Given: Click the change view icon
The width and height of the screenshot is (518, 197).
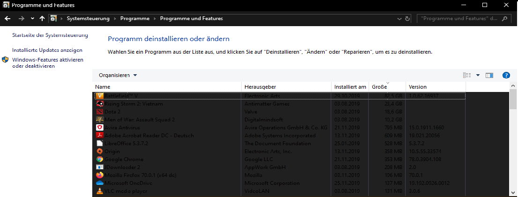Looking at the screenshot, I should 467,76.
